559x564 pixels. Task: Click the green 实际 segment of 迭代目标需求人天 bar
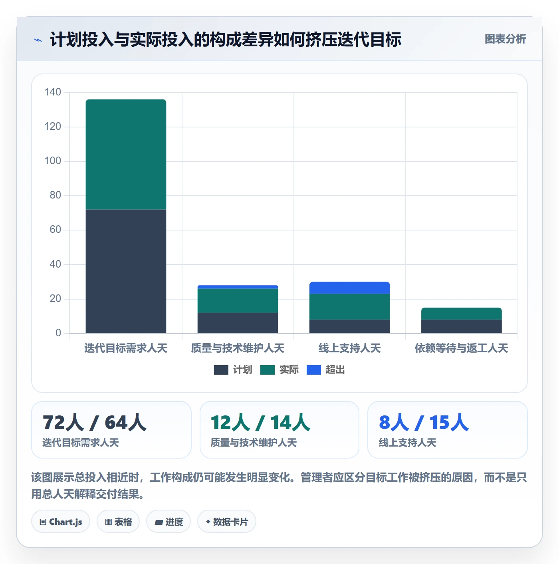(126, 154)
